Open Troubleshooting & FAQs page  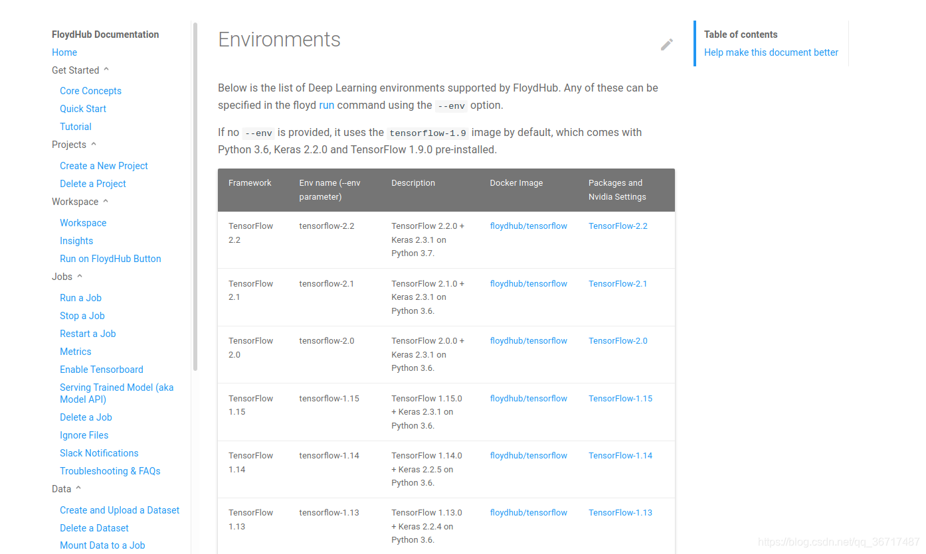pos(110,471)
